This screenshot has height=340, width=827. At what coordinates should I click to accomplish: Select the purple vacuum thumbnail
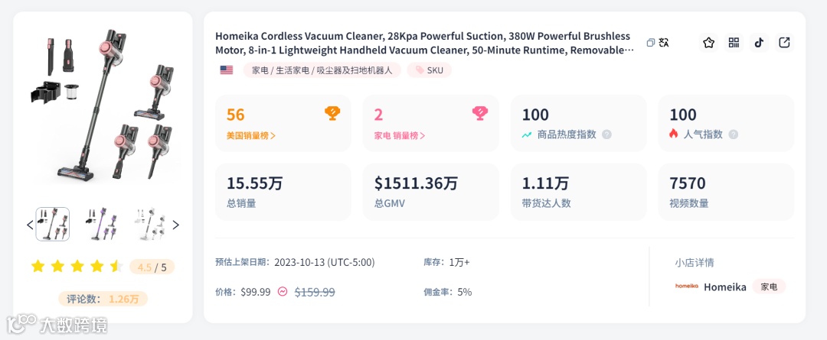(x=101, y=225)
